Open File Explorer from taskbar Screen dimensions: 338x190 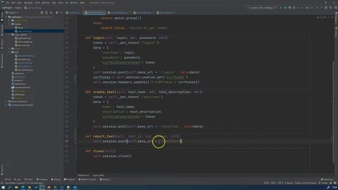coord(16,187)
